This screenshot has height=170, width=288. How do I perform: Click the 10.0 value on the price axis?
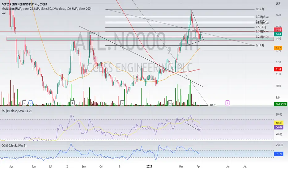(x=278, y=86)
